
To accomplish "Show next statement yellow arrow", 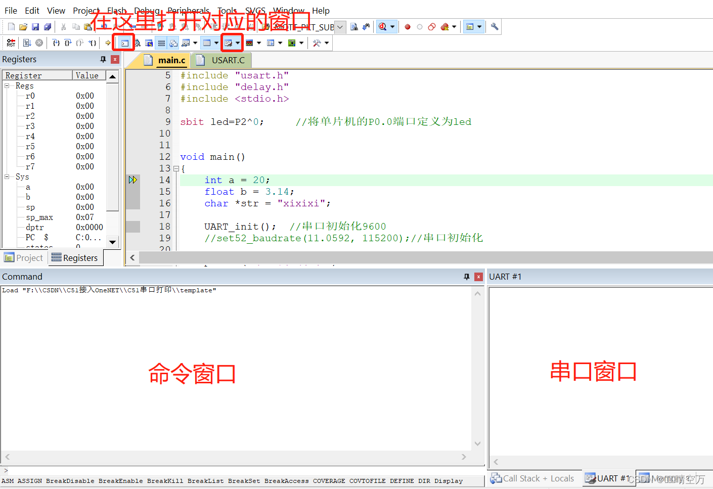I will pos(108,43).
